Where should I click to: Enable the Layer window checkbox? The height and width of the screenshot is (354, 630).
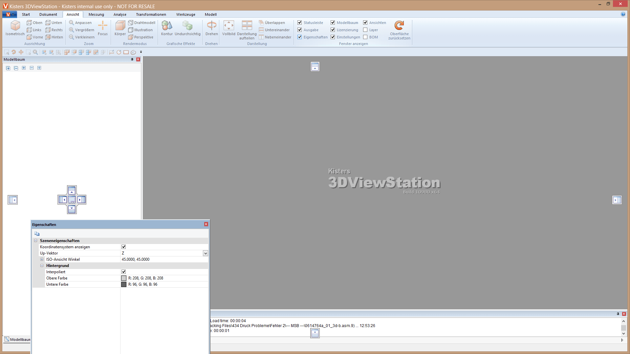pyautogui.click(x=365, y=30)
